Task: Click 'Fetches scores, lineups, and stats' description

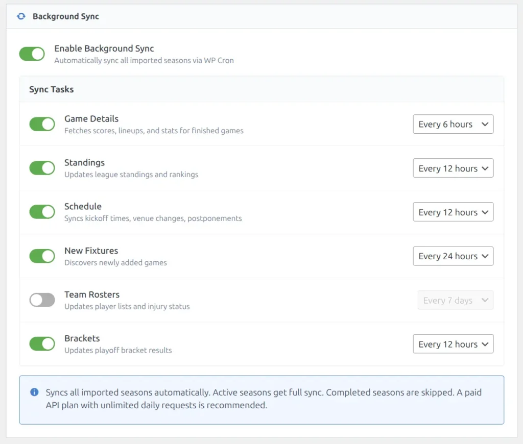Action: click(x=154, y=131)
